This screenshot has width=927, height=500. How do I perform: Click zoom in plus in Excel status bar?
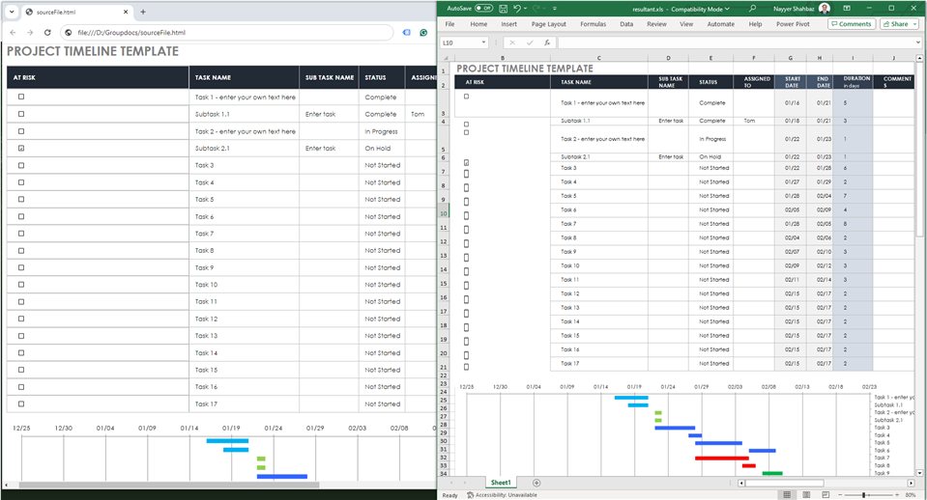point(897,494)
